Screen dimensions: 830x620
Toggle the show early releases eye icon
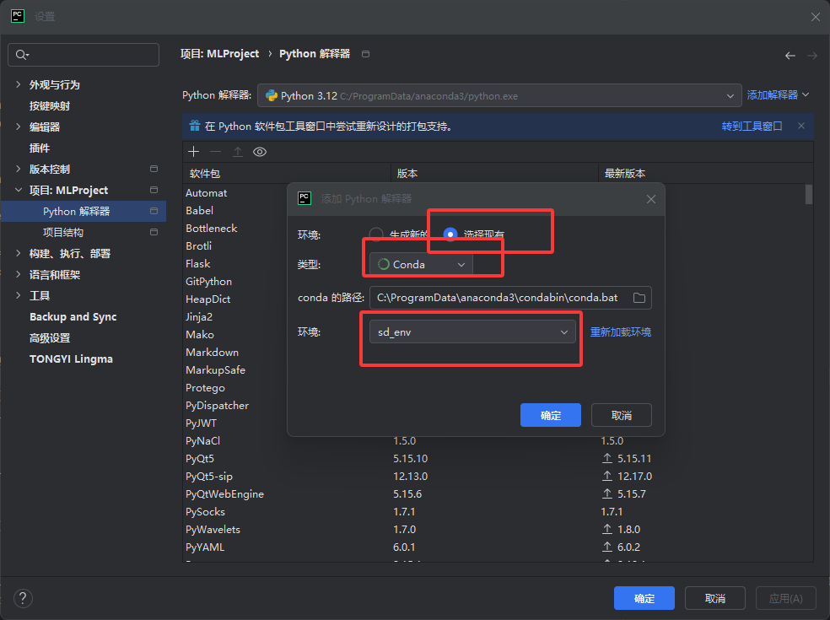pos(260,152)
